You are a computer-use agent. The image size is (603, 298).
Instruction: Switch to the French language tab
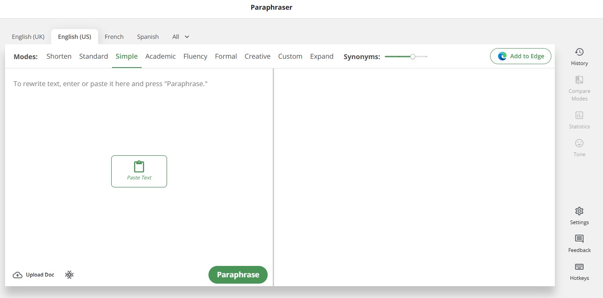114,37
